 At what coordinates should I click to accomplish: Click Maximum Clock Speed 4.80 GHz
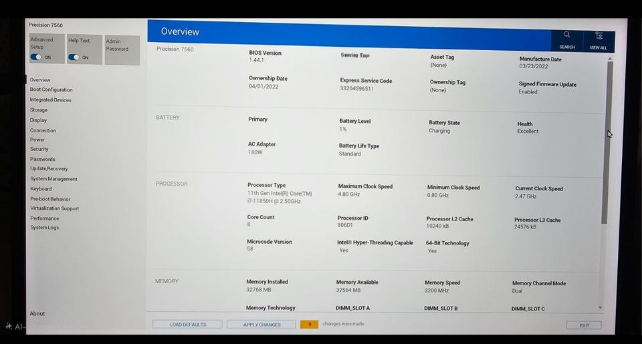coord(349,194)
